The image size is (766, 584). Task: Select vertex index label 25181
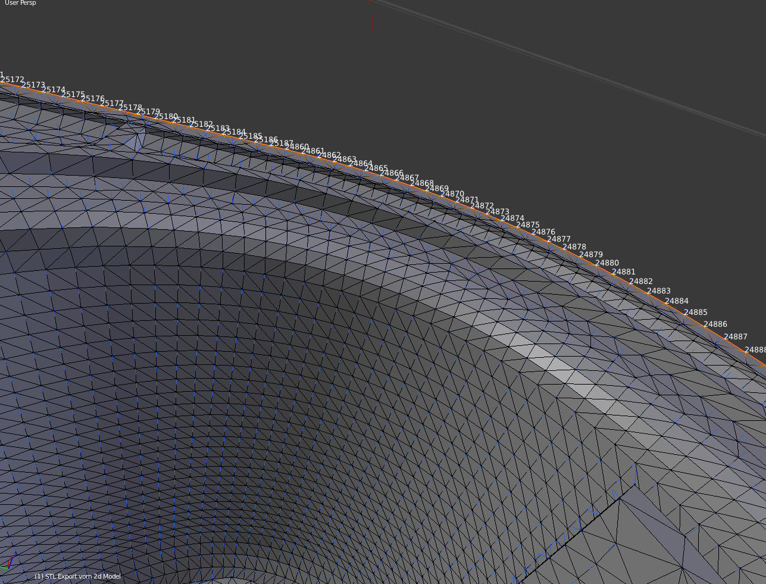pos(183,120)
